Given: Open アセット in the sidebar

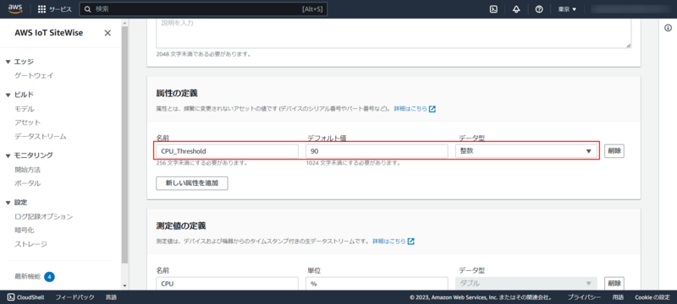Looking at the screenshot, I should 28,122.
